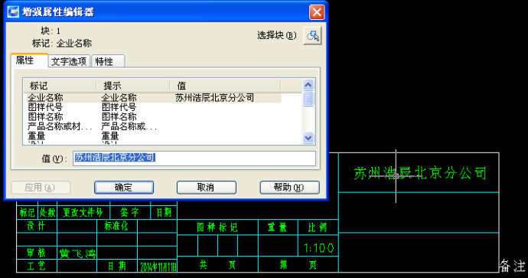
Task: Click the 提示 column header
Action: pos(133,86)
